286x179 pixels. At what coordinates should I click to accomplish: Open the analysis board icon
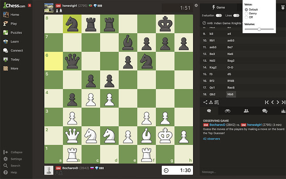point(217,102)
